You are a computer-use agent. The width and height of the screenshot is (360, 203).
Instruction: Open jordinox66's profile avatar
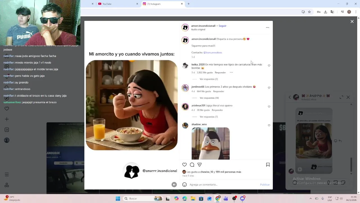pyautogui.click(x=185, y=88)
